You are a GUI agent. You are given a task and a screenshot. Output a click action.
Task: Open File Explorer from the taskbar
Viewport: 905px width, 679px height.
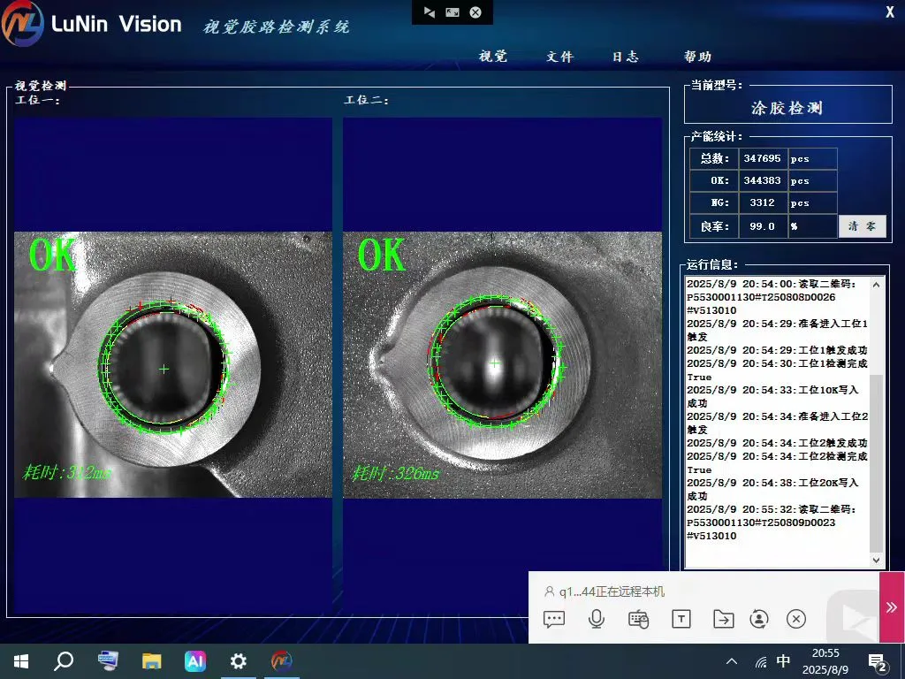pyautogui.click(x=151, y=661)
